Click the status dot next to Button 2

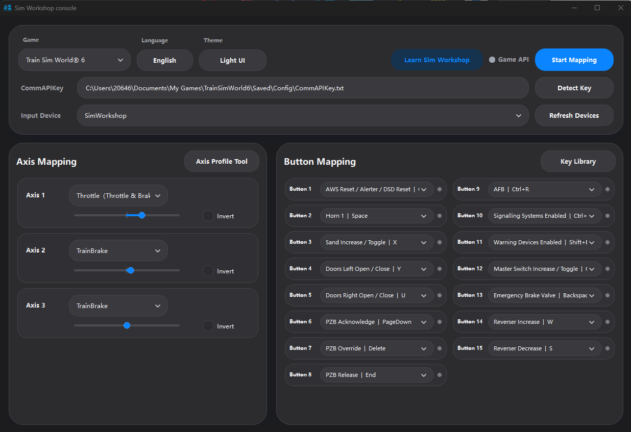(440, 216)
